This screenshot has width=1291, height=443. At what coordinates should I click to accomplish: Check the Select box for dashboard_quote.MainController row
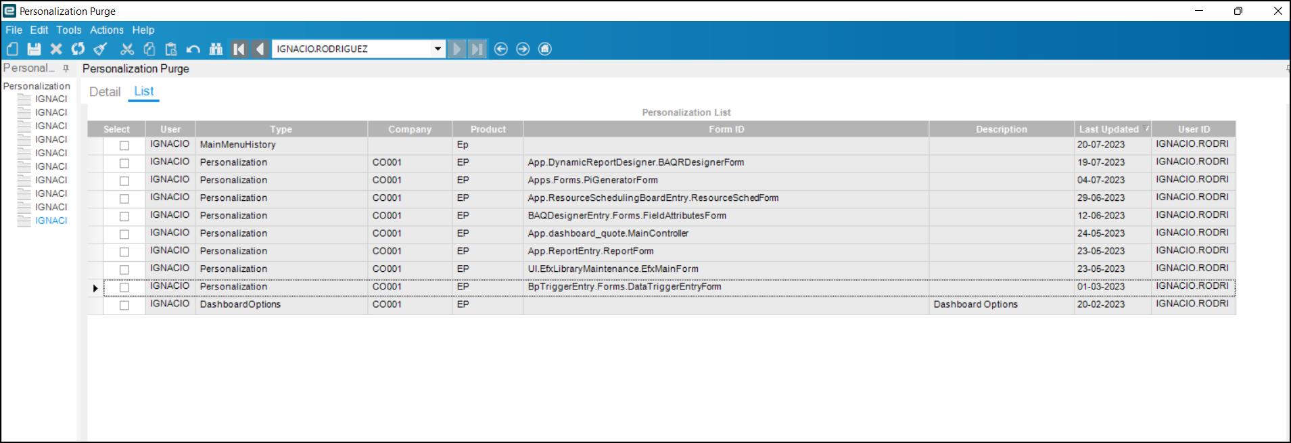(x=124, y=234)
